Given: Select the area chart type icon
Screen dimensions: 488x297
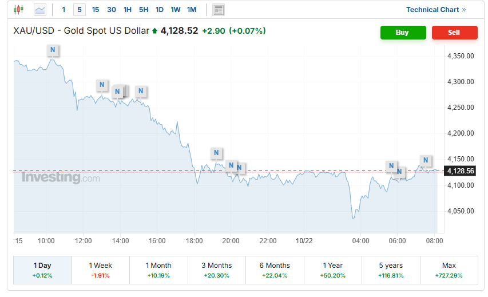Looking at the screenshot, I should (40, 10).
